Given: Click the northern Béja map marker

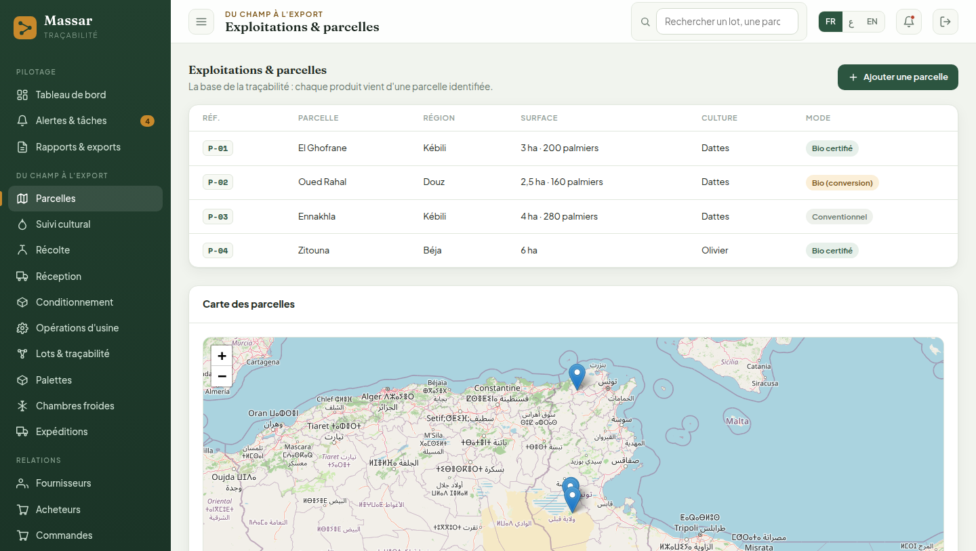Looking at the screenshot, I should (x=577, y=376).
